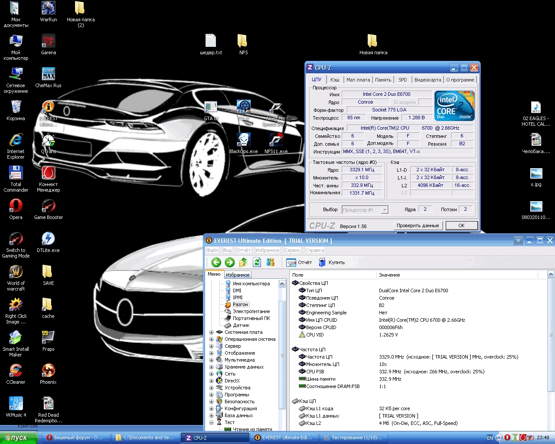The width and height of the screenshot is (555, 444).
Task: Select the DTLite.exe desktop icon
Action: pos(49,242)
